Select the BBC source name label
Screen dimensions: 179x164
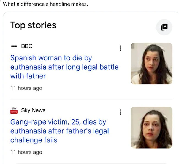click(27, 46)
